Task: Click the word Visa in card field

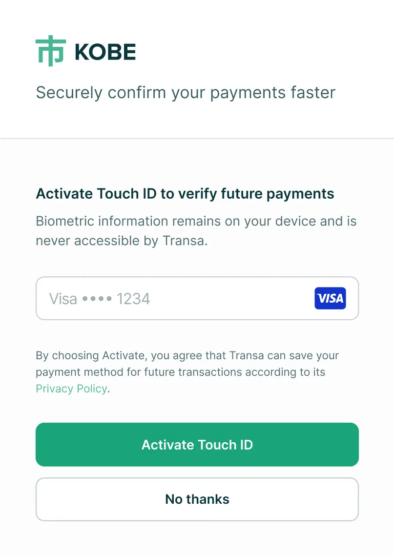Action: [63, 298]
